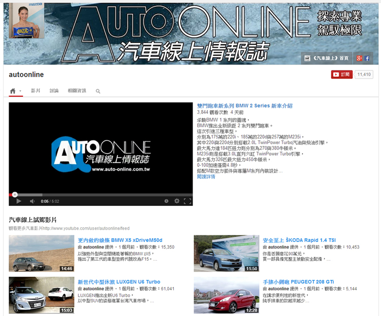Open the PEUGEOT 208 GTi video title
Viewport: 381px width, 316px height.
click(298, 282)
